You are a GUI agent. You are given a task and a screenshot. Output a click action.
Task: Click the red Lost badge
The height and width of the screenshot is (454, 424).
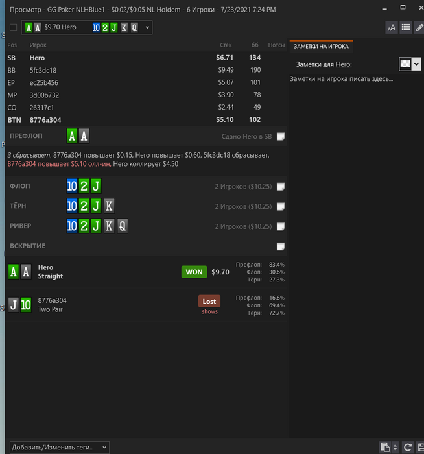[209, 301]
